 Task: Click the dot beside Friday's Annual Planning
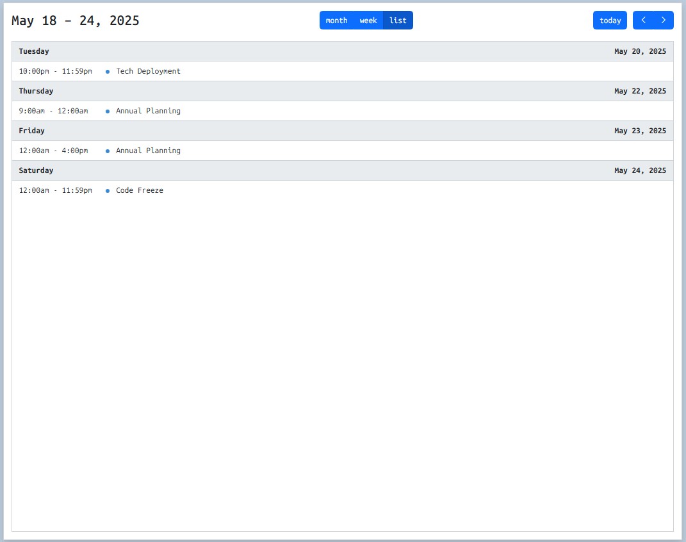108,151
